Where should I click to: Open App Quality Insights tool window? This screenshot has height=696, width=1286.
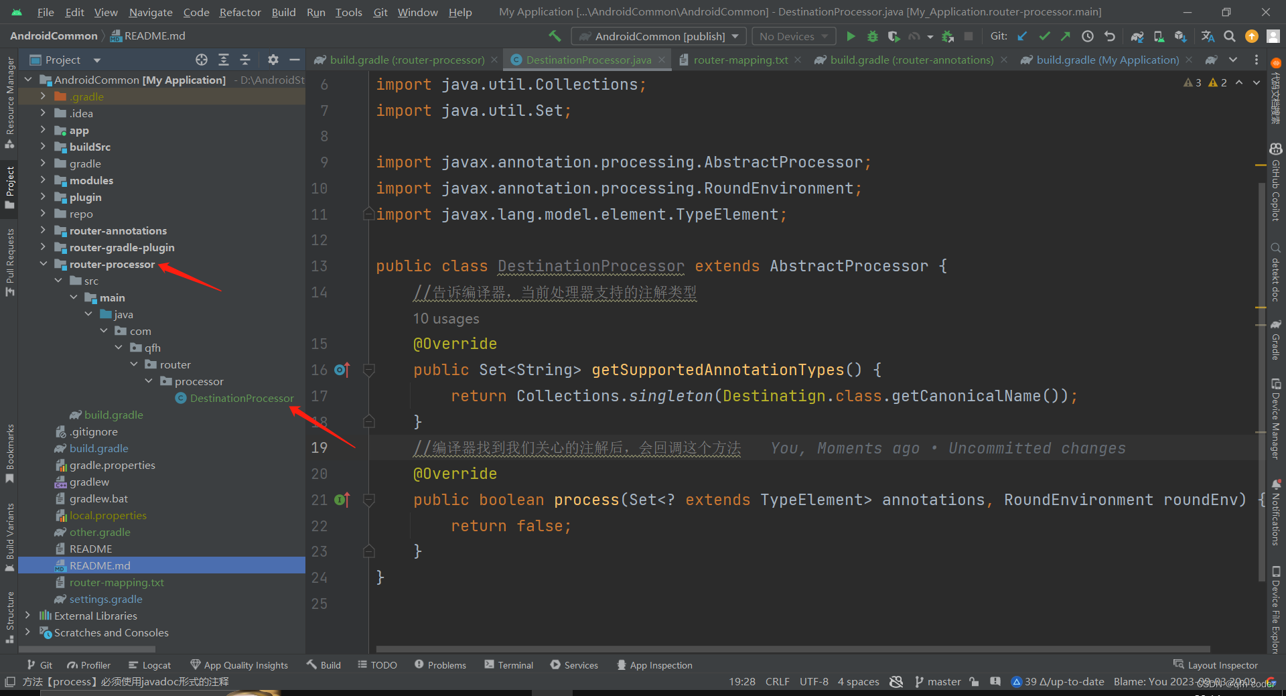click(x=239, y=665)
